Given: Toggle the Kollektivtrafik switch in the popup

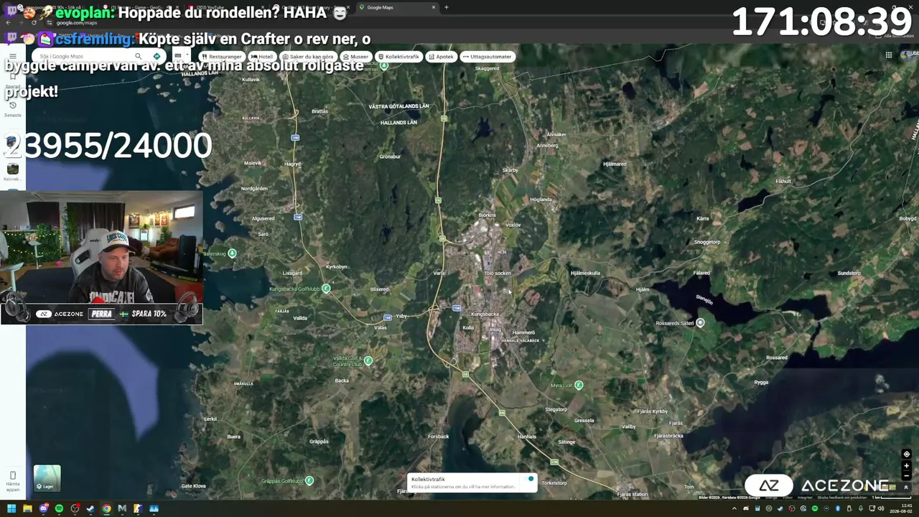Looking at the screenshot, I should (x=530, y=479).
